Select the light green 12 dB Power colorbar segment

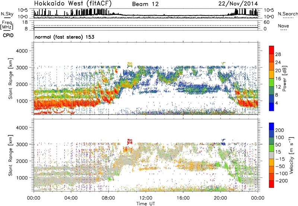(272, 83)
